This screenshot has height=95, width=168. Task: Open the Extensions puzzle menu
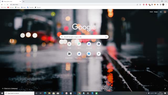click(x=157, y=5)
